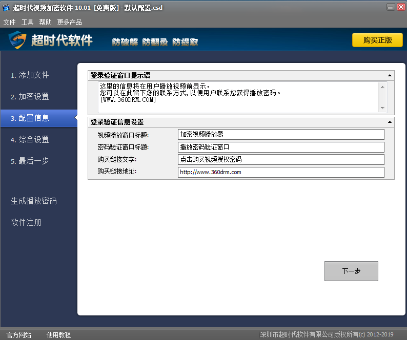Open the 官方网站 link in footer
407x340 pixels.
[19, 335]
